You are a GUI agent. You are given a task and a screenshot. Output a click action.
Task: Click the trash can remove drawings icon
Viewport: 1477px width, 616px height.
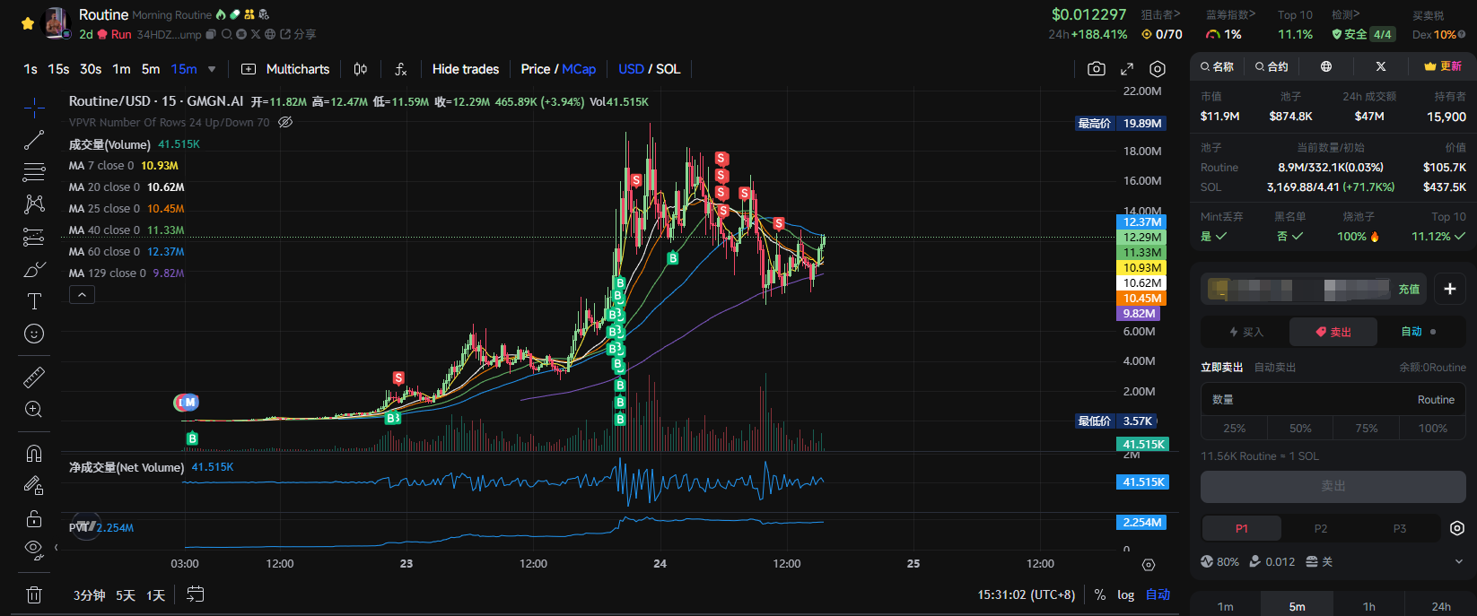tap(34, 594)
